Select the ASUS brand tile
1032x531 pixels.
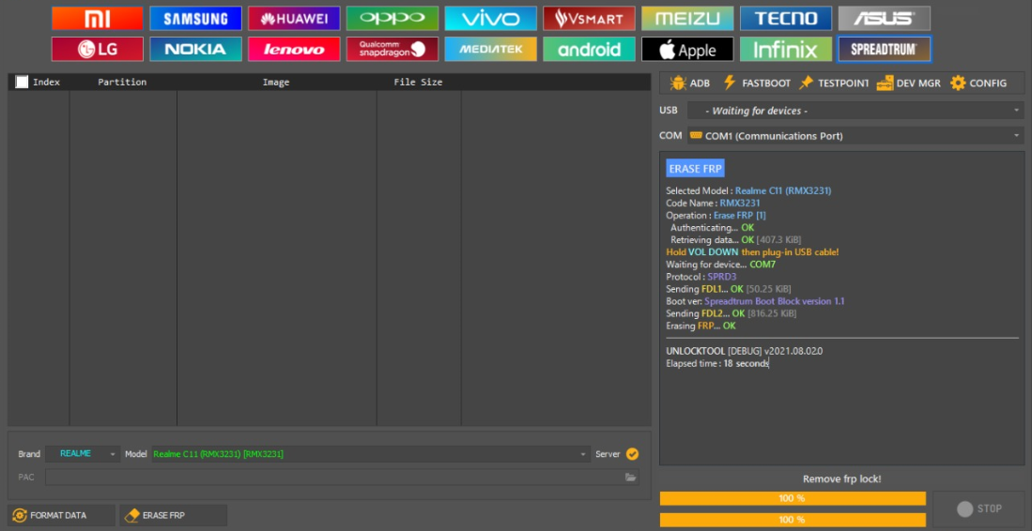[884, 19]
